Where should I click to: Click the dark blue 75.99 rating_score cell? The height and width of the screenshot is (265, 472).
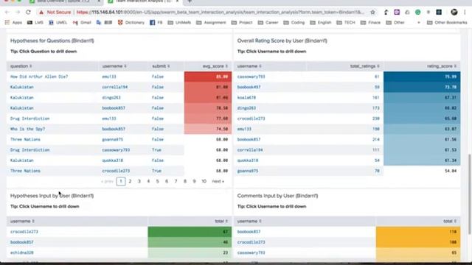tap(422, 77)
